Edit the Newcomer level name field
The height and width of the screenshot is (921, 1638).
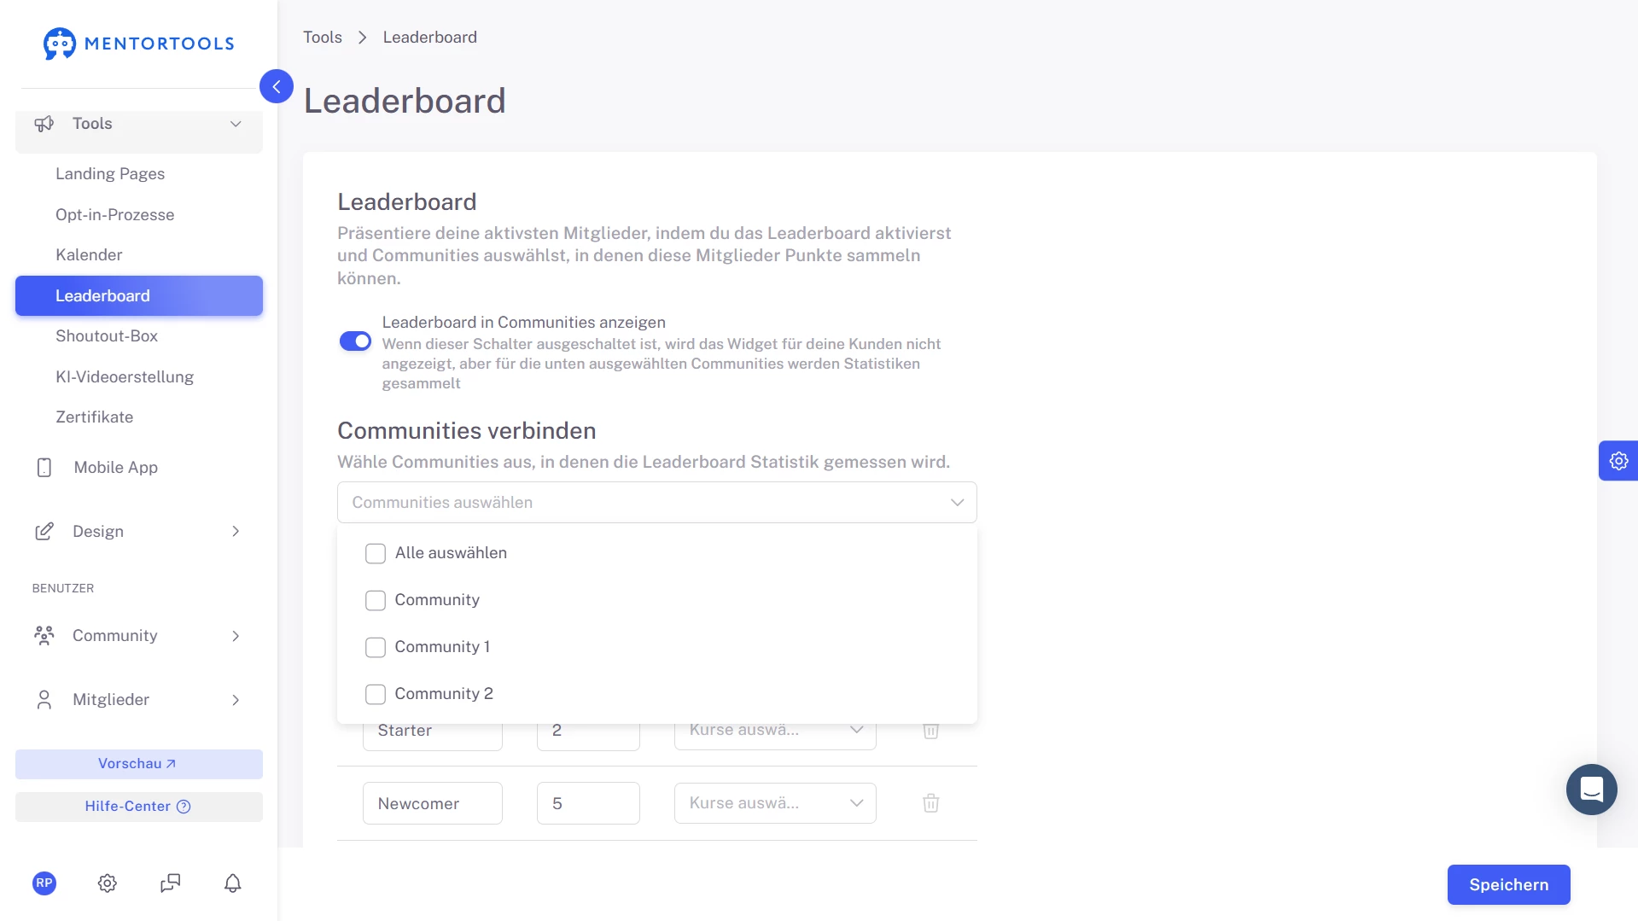(x=432, y=803)
